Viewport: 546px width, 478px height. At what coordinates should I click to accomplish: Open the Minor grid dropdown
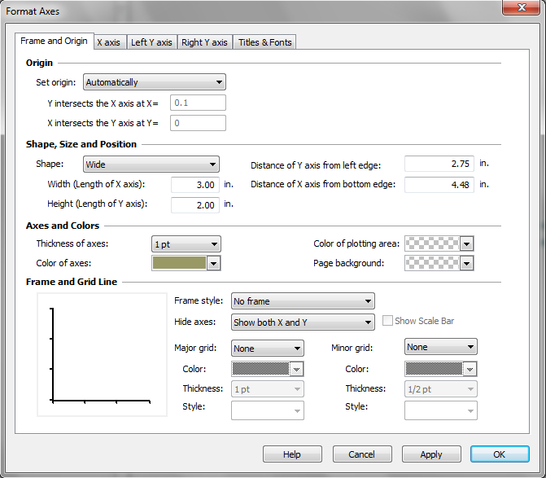440,347
